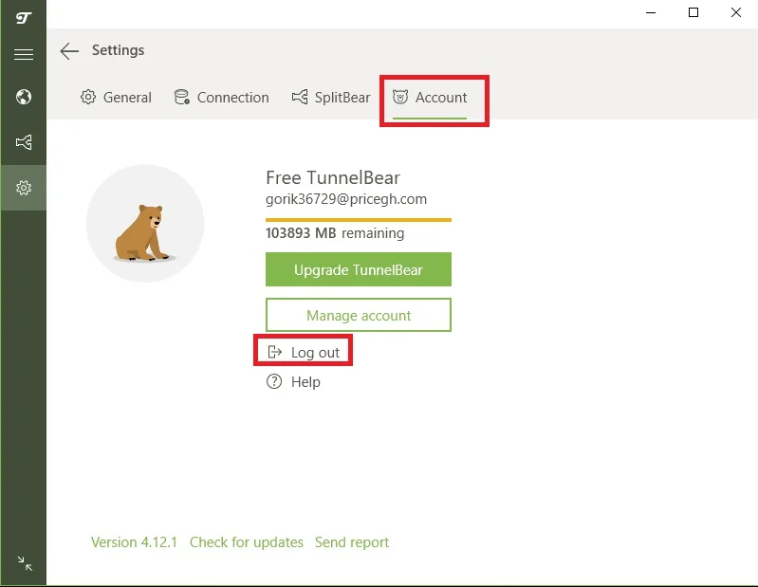Go back using the arrow next to Settings

[x=69, y=50]
